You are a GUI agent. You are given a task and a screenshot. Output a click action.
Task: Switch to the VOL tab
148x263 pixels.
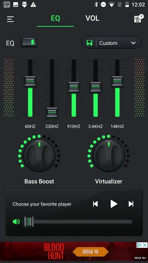(92, 18)
